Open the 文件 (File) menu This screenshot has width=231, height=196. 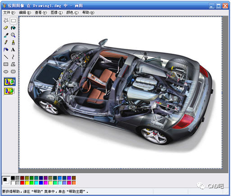point(9,13)
